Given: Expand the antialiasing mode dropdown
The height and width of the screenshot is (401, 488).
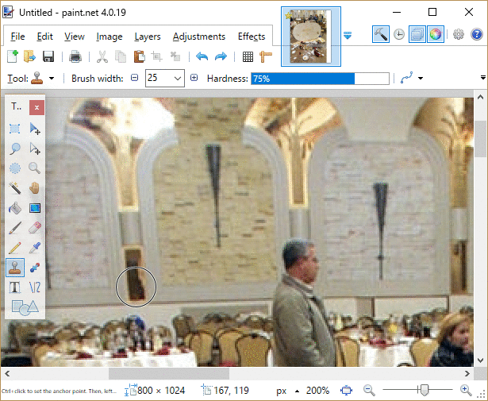Looking at the screenshot, I should 421,78.
